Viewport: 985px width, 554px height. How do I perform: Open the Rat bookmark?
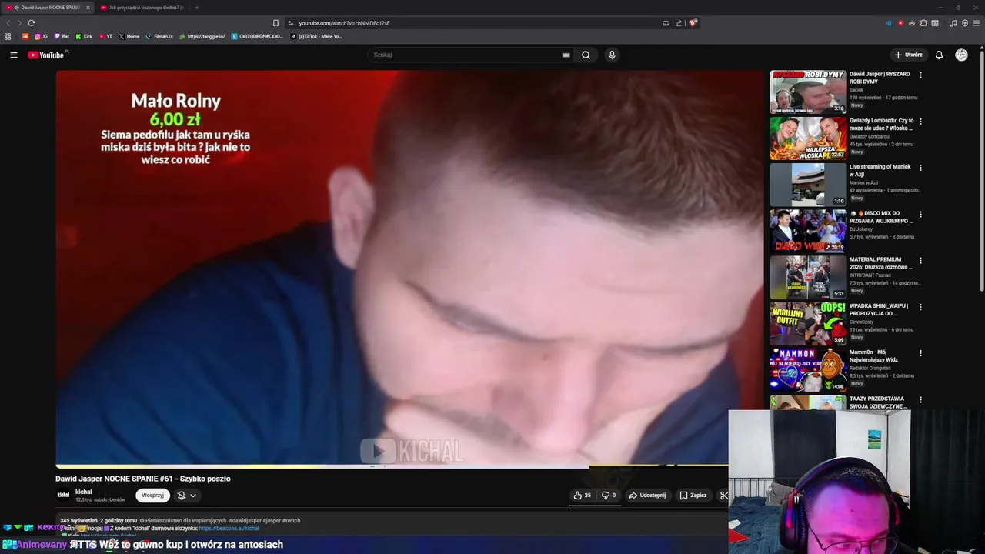[x=62, y=36]
